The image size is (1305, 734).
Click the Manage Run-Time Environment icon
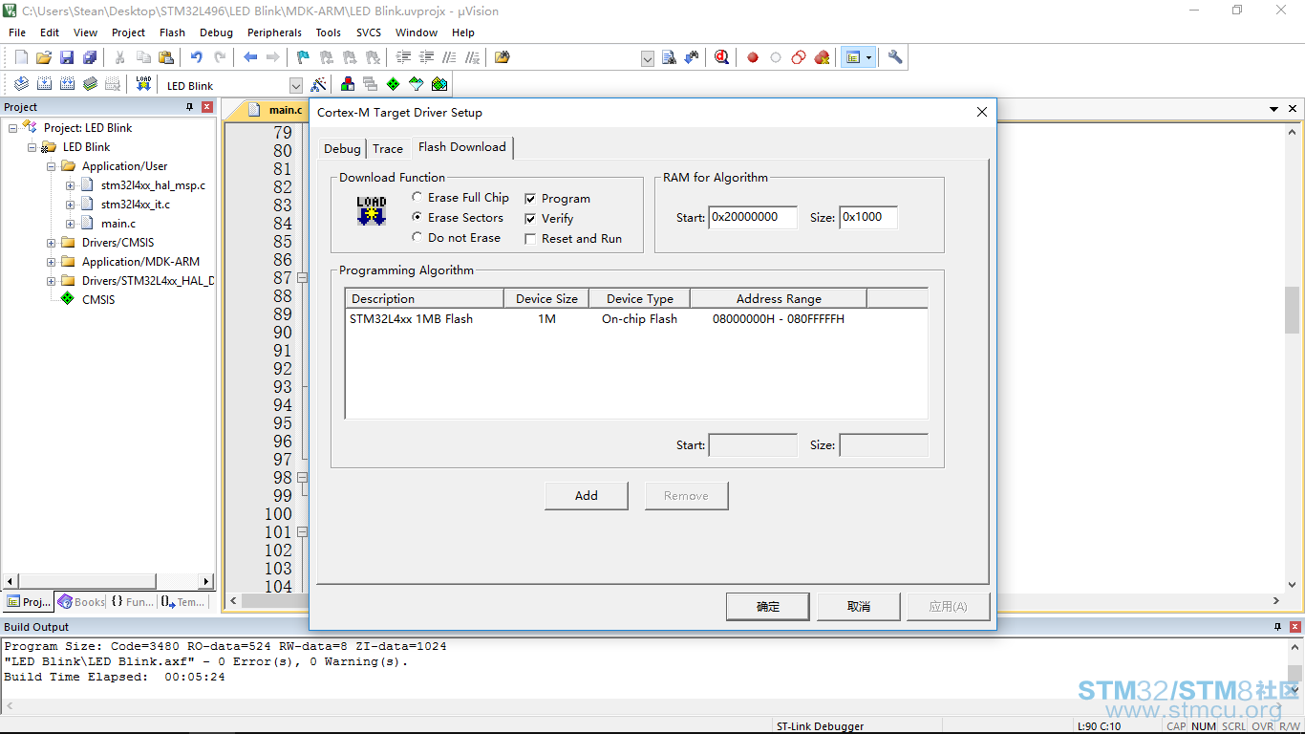394,84
